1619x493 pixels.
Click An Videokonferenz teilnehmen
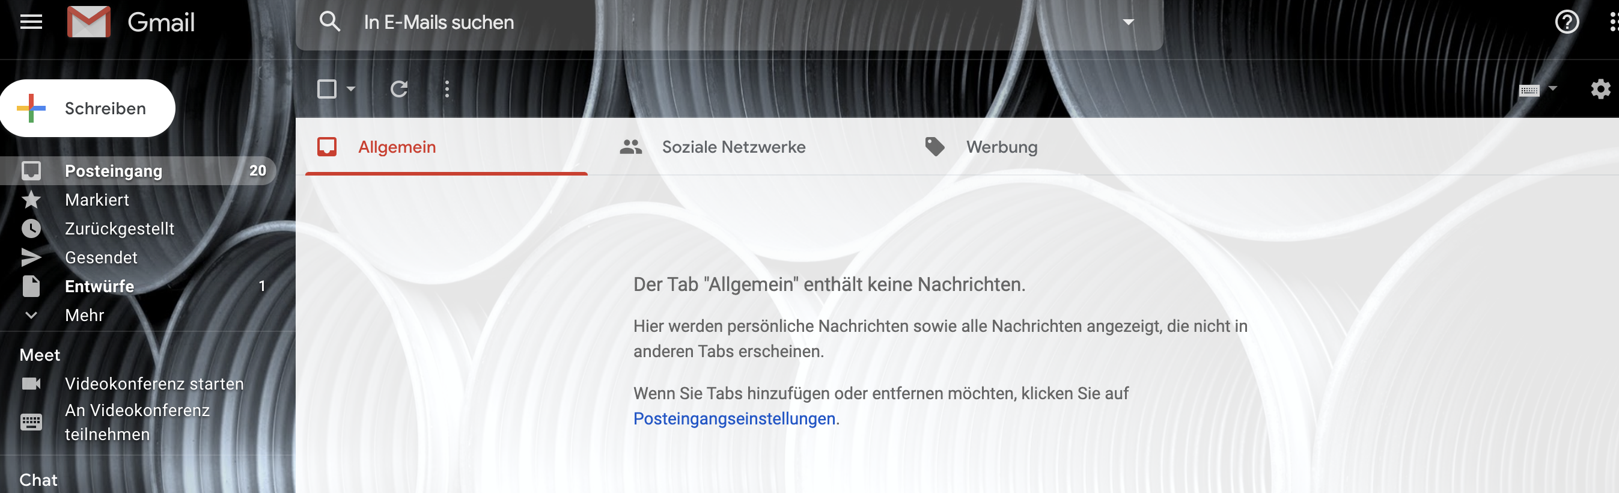point(137,422)
